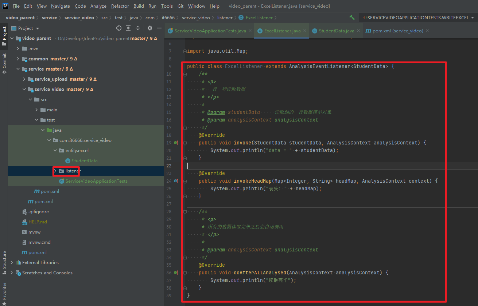Open the Structure tool window sidebar button
Image resolution: width=478 pixels, height=306 pixels.
(x=4, y=262)
